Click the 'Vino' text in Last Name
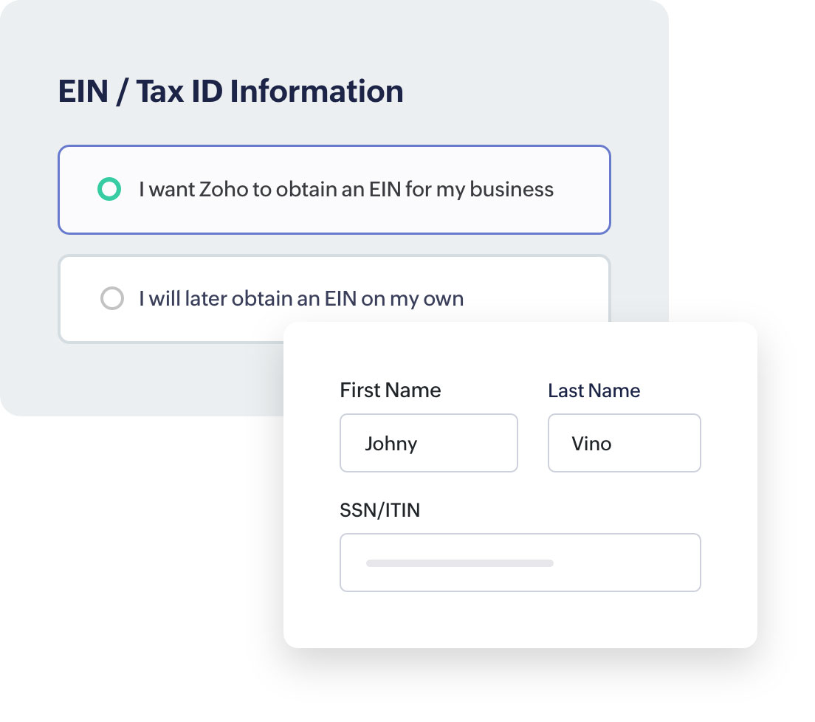Viewport: 815px width, 722px height. (591, 444)
